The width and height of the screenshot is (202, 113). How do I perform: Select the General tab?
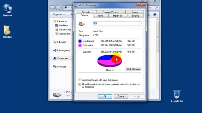84,15
